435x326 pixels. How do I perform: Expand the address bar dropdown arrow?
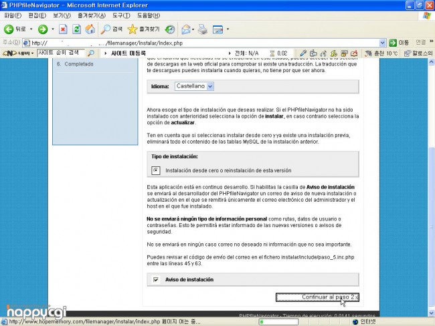pos(382,43)
